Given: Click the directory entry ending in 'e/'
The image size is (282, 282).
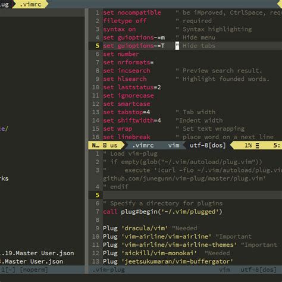Looking at the screenshot, I should pyautogui.click(x=4, y=129).
